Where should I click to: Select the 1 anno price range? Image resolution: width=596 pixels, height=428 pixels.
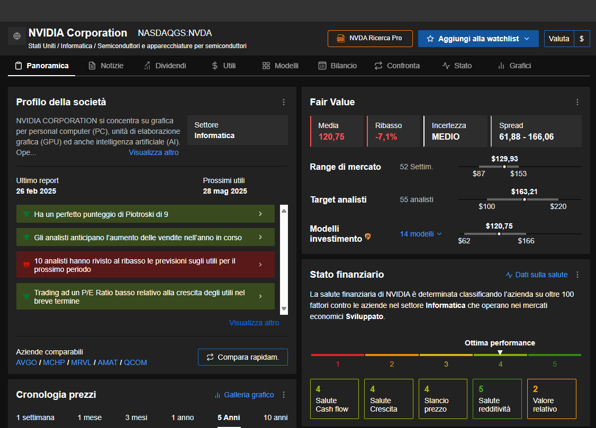pos(183,418)
